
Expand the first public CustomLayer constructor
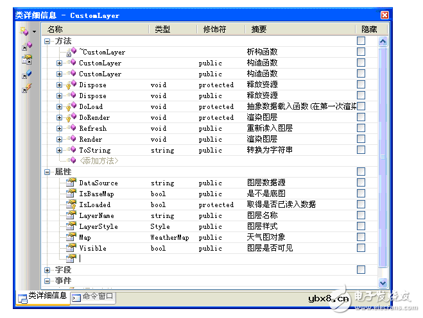tap(59, 63)
